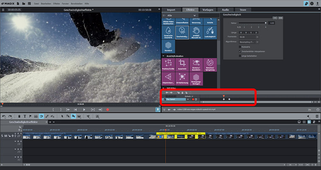The height and width of the screenshot is (170, 321).
Task: Toggle the lightning preview render icon
Action: coord(158,110)
